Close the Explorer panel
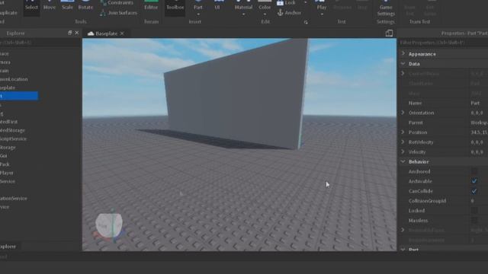 pyautogui.click(x=77, y=33)
